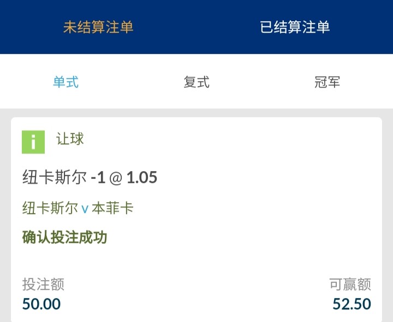This screenshot has width=393, height=322.
Task: Open 纽卡斯尔 team in the match line
Action: tap(50, 208)
